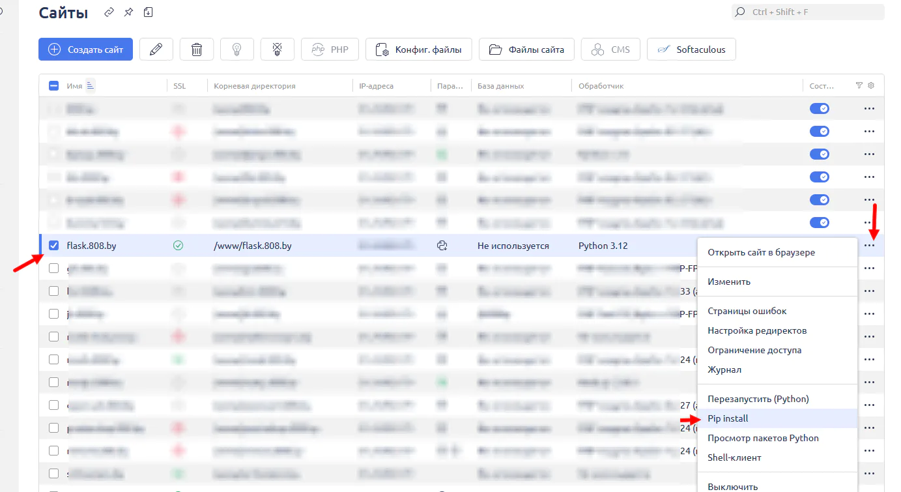
Task: Click the Ctrl + Shift + F search field
Action: pyautogui.click(x=808, y=12)
